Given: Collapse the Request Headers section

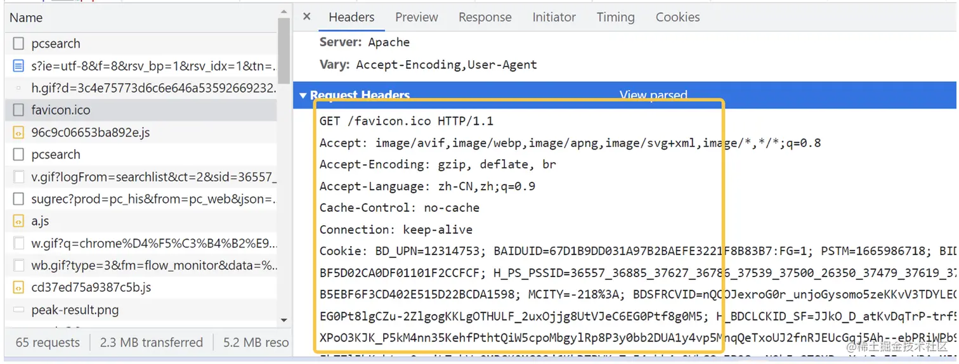Looking at the screenshot, I should coord(303,96).
